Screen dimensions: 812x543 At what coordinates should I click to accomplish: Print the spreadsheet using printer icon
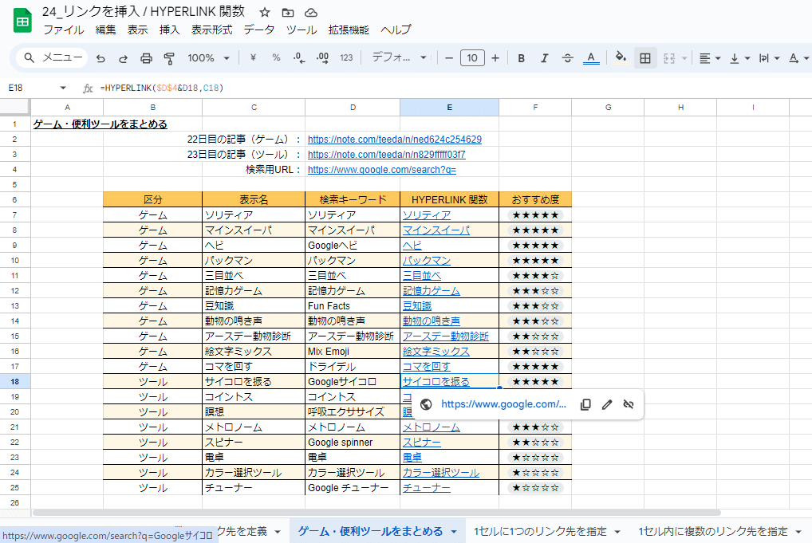(x=147, y=58)
